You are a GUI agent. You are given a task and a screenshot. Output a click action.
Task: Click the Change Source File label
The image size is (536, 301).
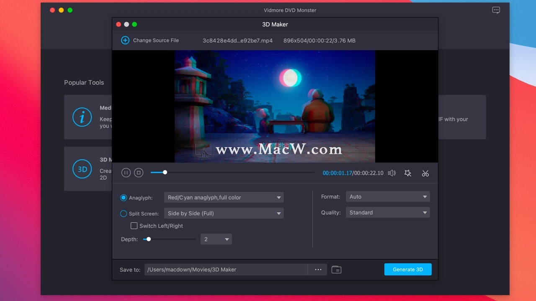156,41
